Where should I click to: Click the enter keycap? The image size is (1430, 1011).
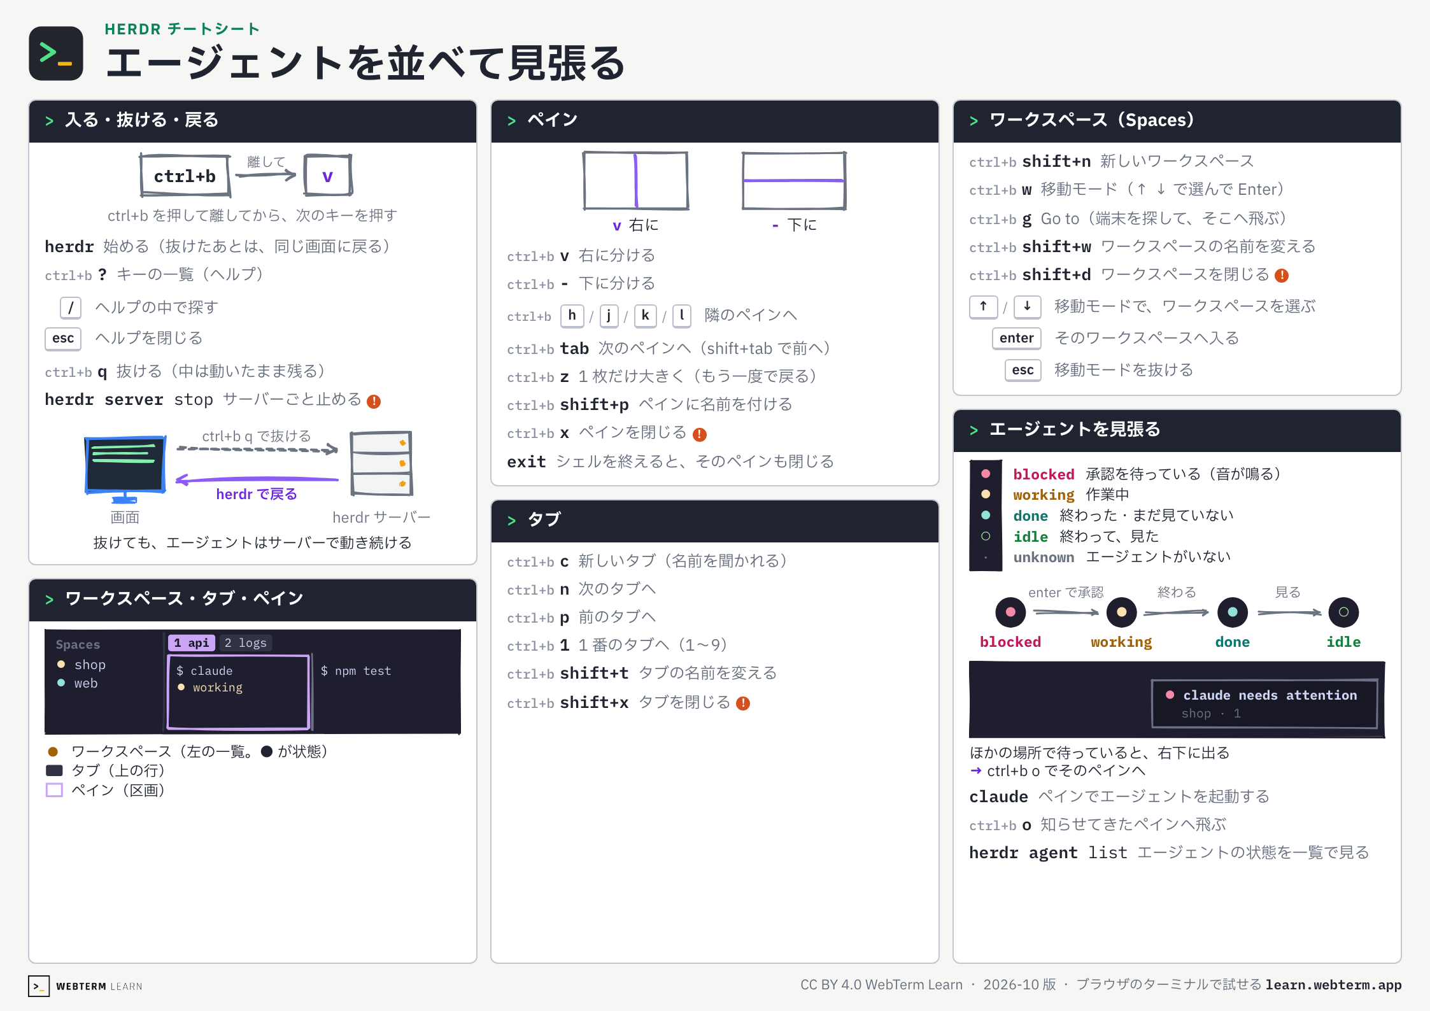click(1017, 339)
